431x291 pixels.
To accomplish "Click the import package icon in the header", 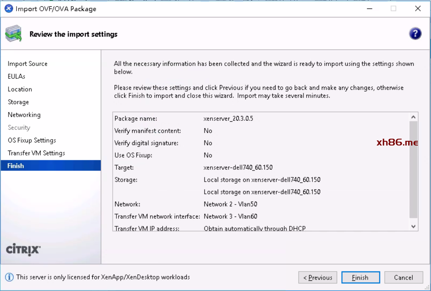I will (14, 34).
